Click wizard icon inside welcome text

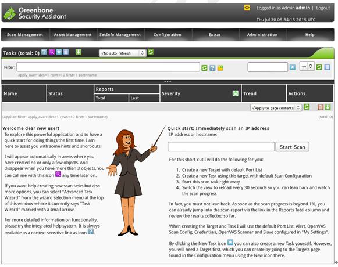(58, 174)
